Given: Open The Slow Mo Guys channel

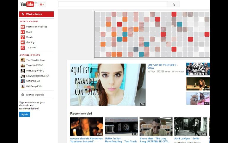Looking at the screenshot, I should pyautogui.click(x=35, y=60).
